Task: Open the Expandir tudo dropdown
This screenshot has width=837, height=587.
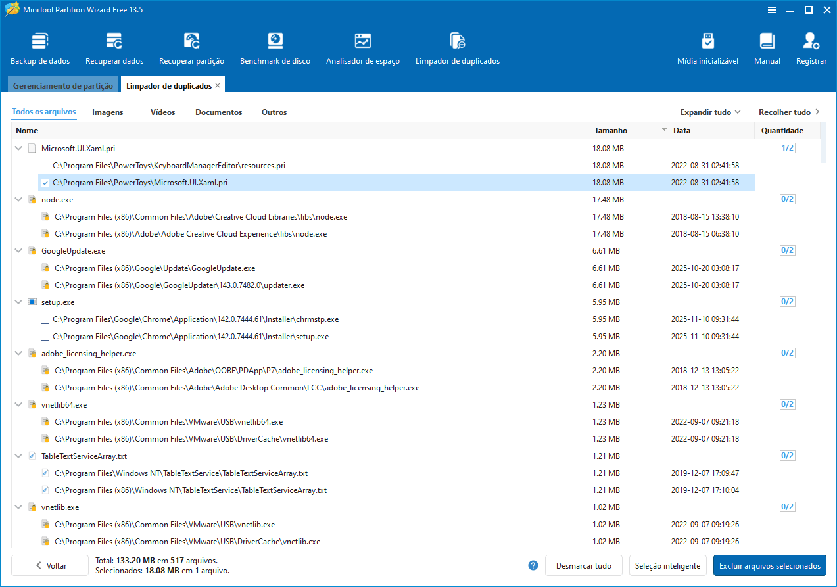Action: 710,112
